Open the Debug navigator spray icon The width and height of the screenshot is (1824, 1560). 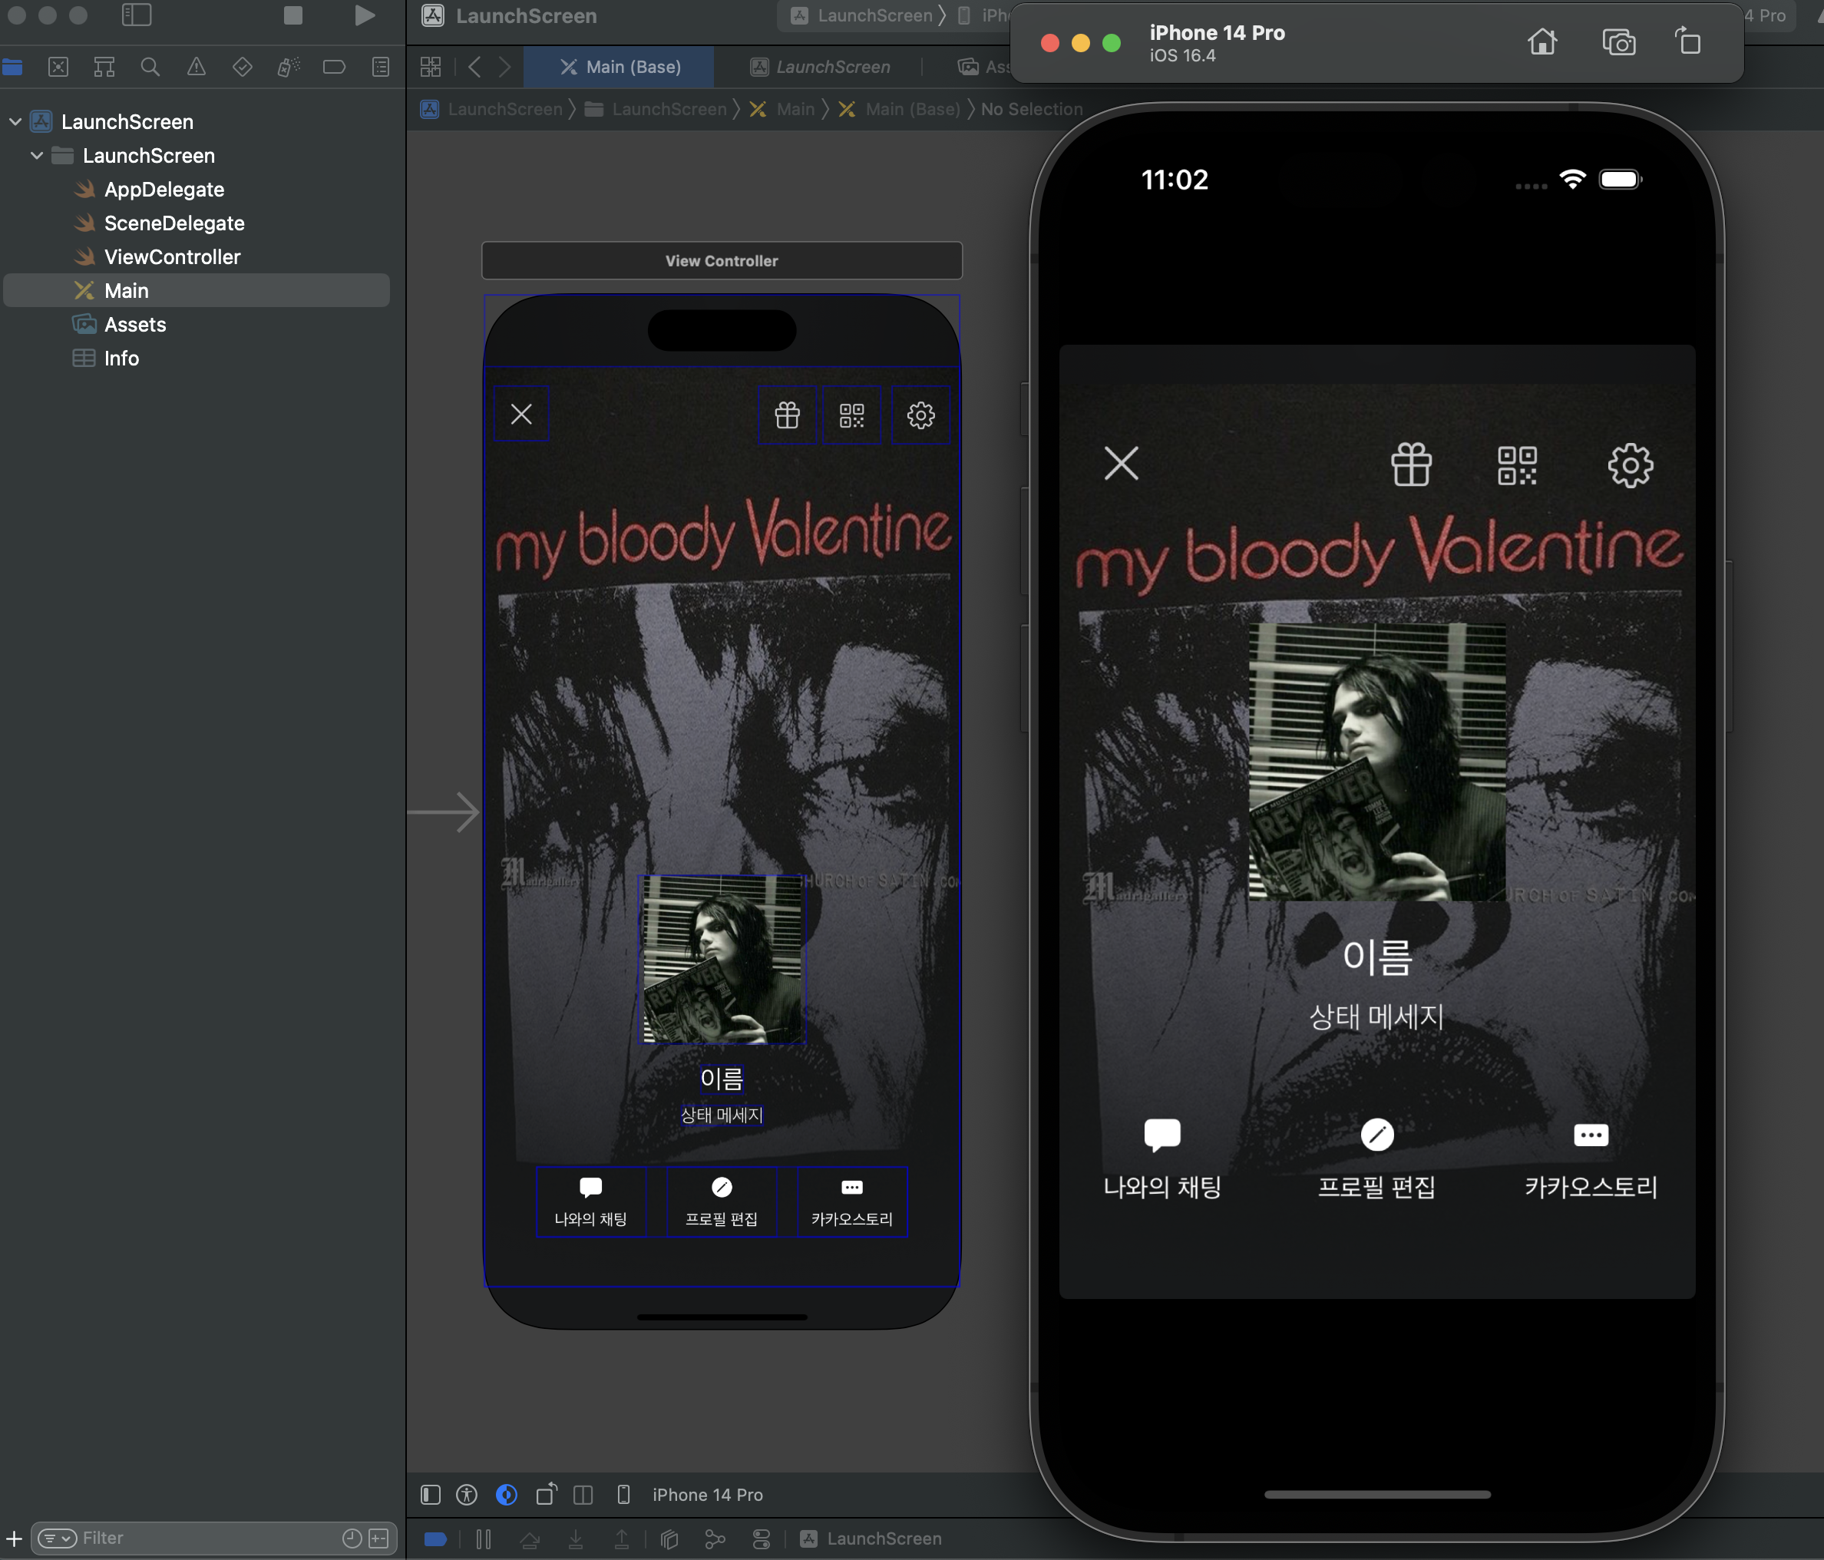tap(289, 67)
